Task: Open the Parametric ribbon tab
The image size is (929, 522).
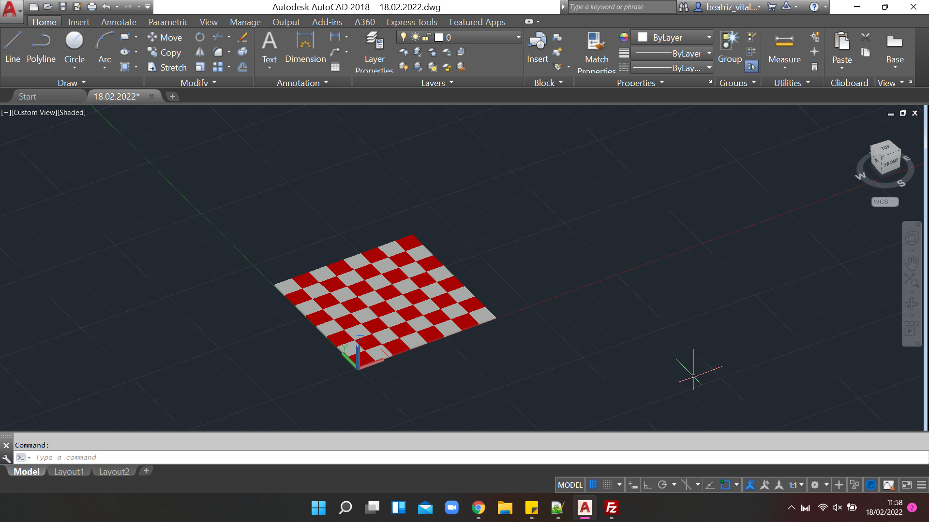Action: (x=168, y=22)
